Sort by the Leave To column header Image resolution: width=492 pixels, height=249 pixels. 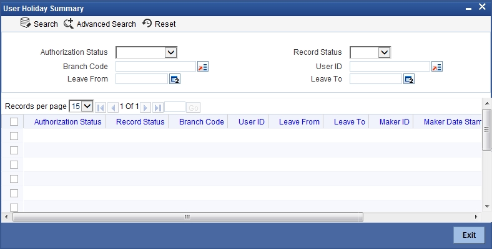(x=349, y=121)
